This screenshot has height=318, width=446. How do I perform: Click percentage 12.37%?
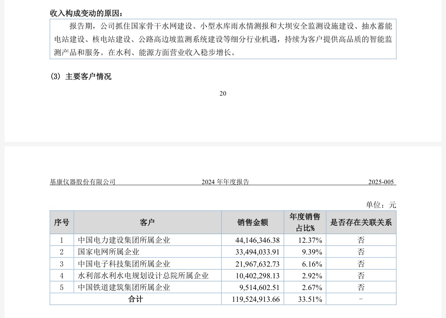(310, 240)
